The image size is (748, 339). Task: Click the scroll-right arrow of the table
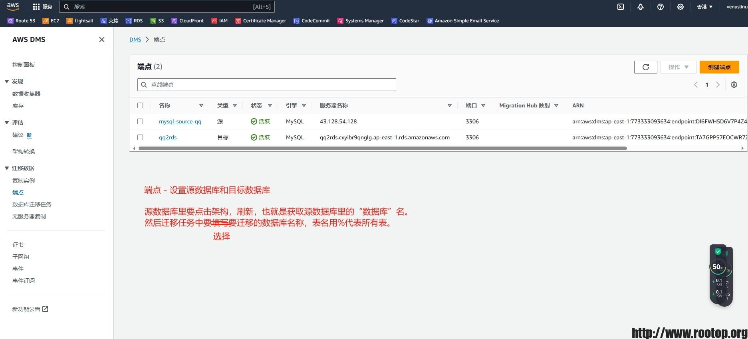click(x=742, y=148)
